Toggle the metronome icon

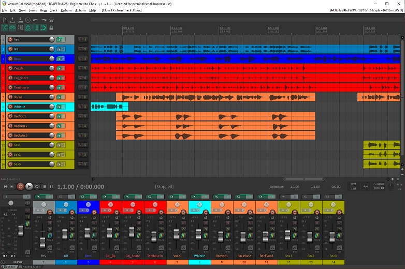(51, 20)
